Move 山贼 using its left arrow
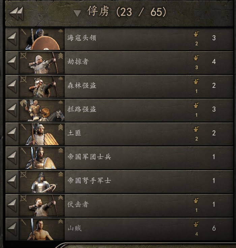236x248 pixels. pos(12,229)
